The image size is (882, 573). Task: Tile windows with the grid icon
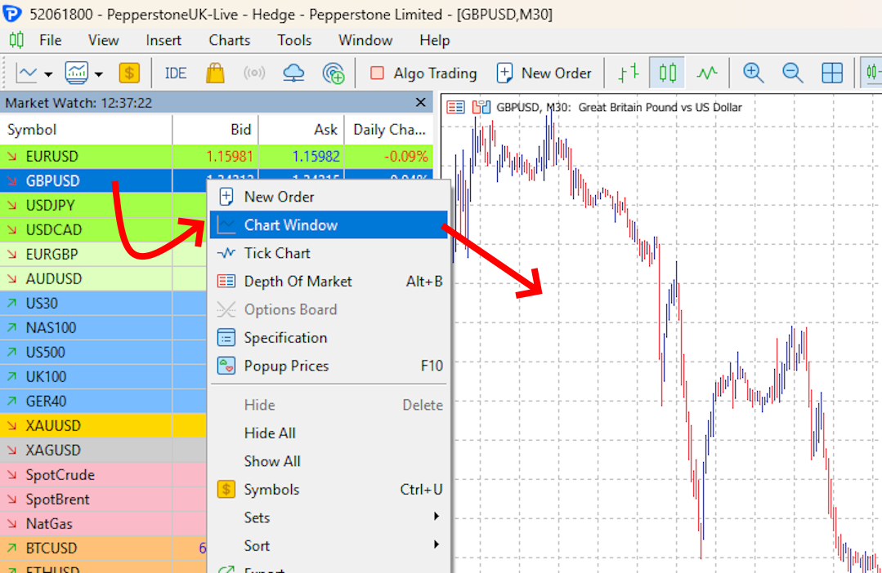tap(832, 73)
